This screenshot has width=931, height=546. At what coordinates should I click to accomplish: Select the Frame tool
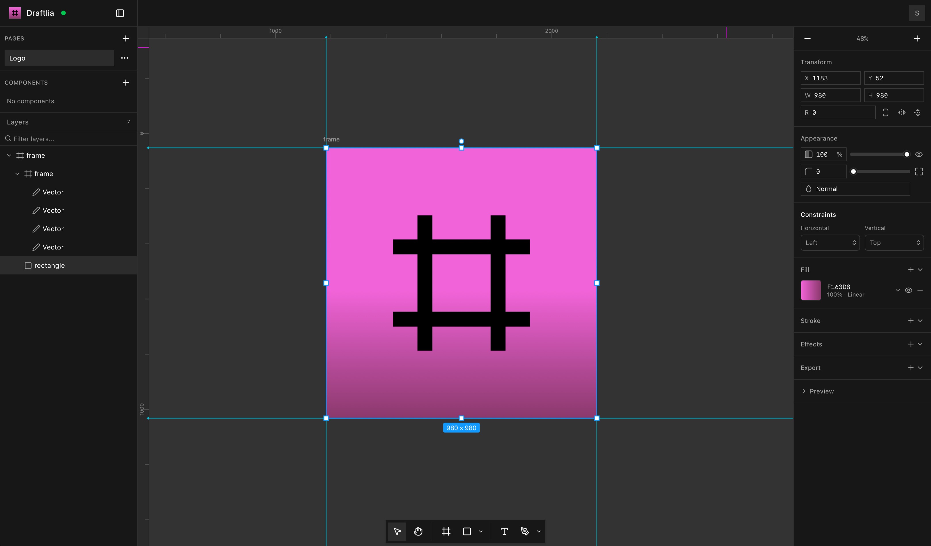pos(446,532)
